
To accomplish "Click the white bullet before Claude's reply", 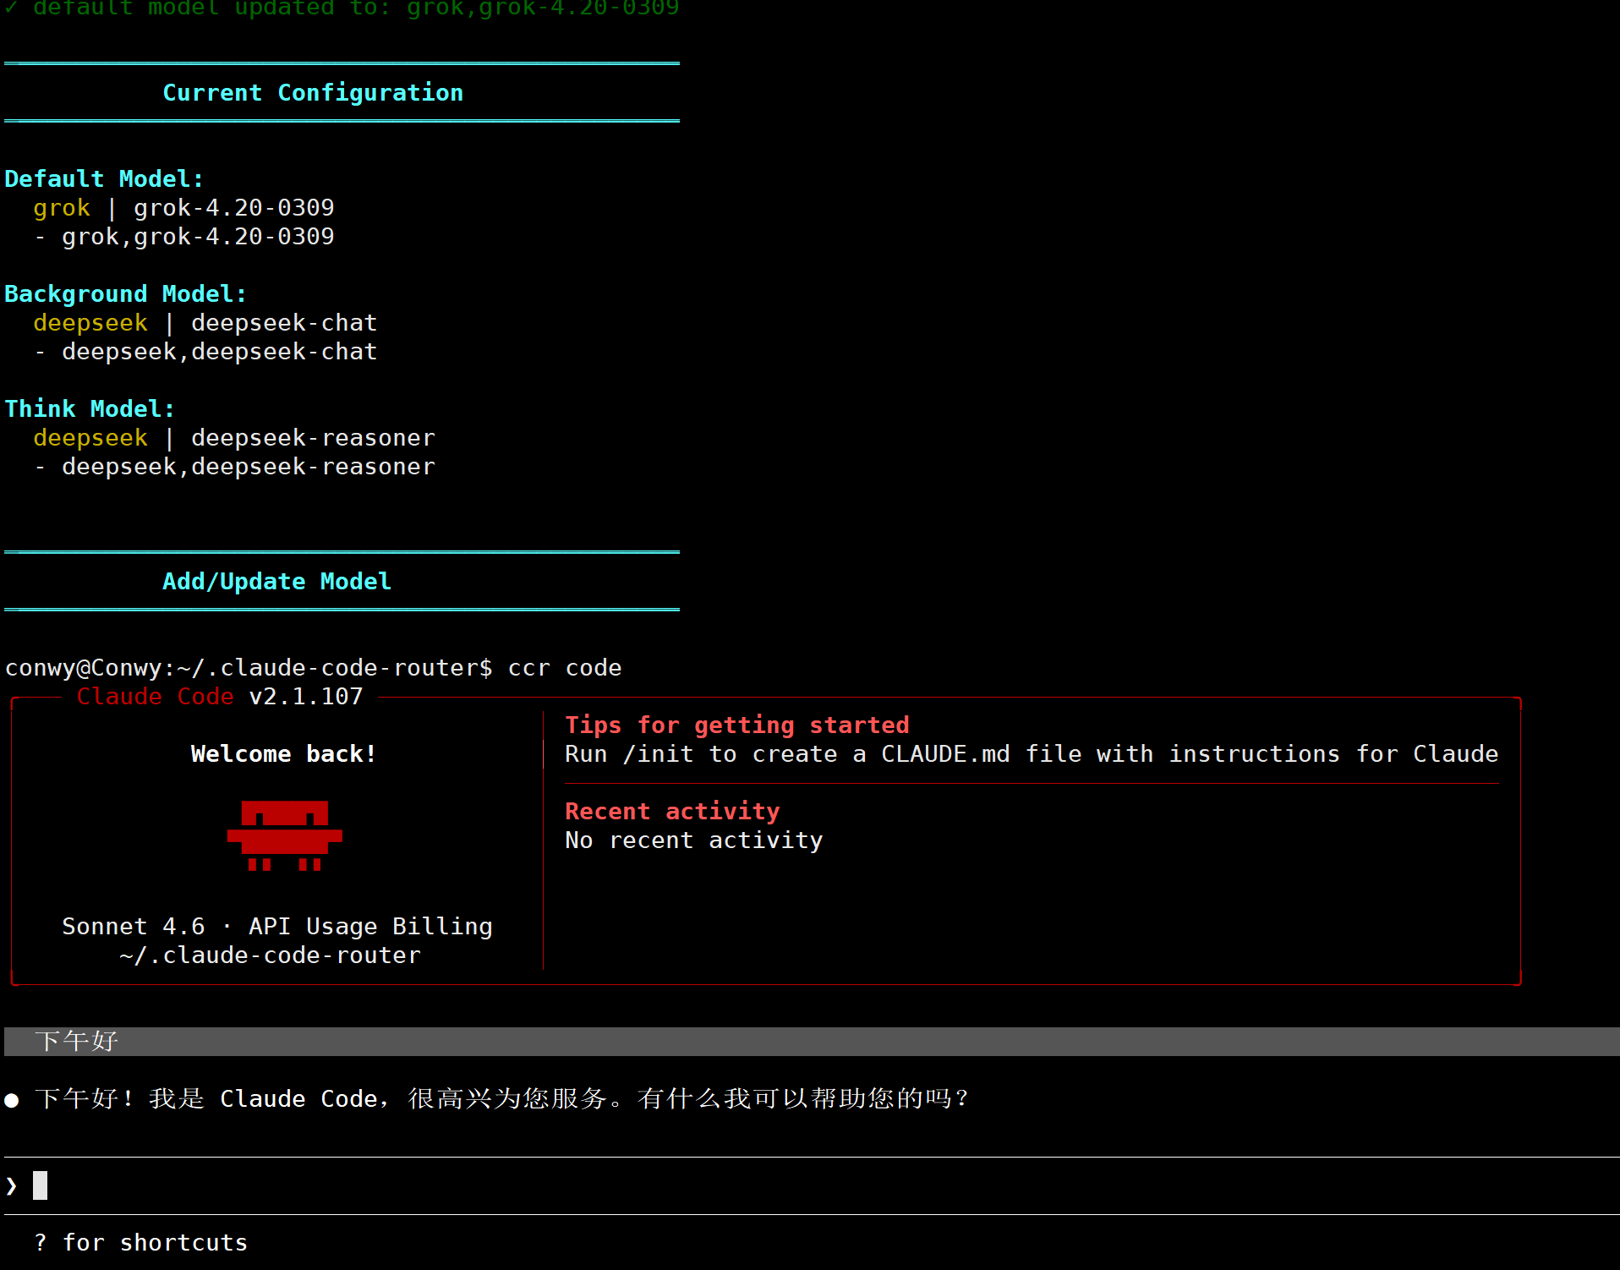I will [12, 1100].
